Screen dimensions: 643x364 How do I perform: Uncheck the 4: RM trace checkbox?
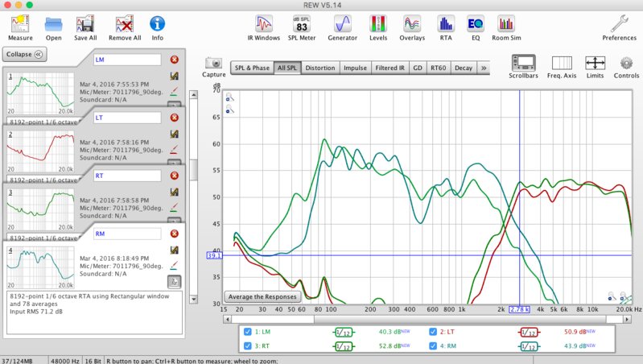(433, 346)
